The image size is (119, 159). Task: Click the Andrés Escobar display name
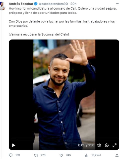pyautogui.click(x=21, y=4)
